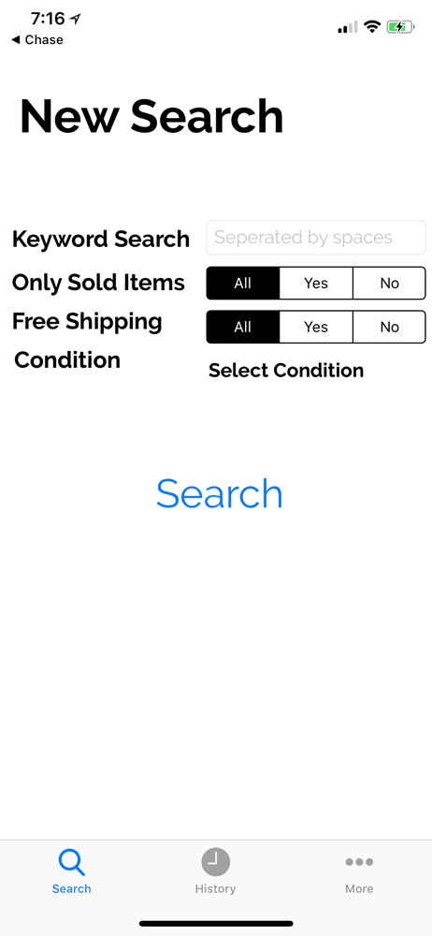Switch to the More tab label
This screenshot has width=432, height=936.
359,889
